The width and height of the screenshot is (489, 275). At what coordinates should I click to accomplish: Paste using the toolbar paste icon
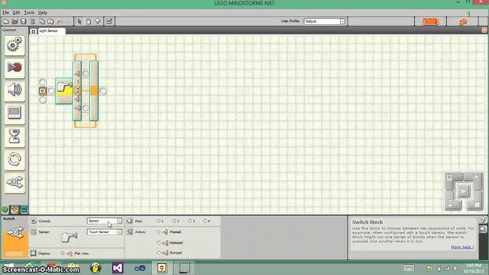pyautogui.click(x=50, y=21)
